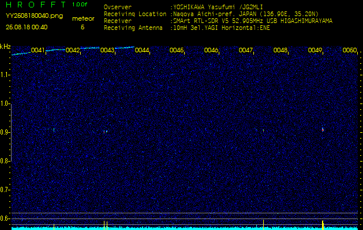This screenshot has width=363, height=230.
Task: Click the 1.0 kHz axis label
Action: tap(5, 103)
